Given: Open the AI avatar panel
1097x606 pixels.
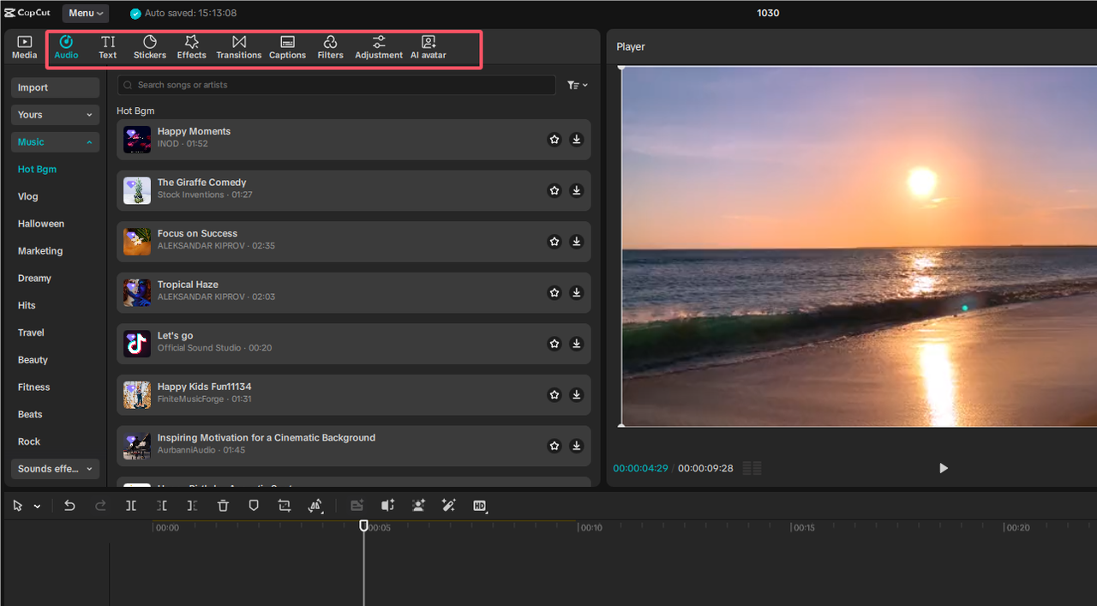Looking at the screenshot, I should tap(428, 46).
